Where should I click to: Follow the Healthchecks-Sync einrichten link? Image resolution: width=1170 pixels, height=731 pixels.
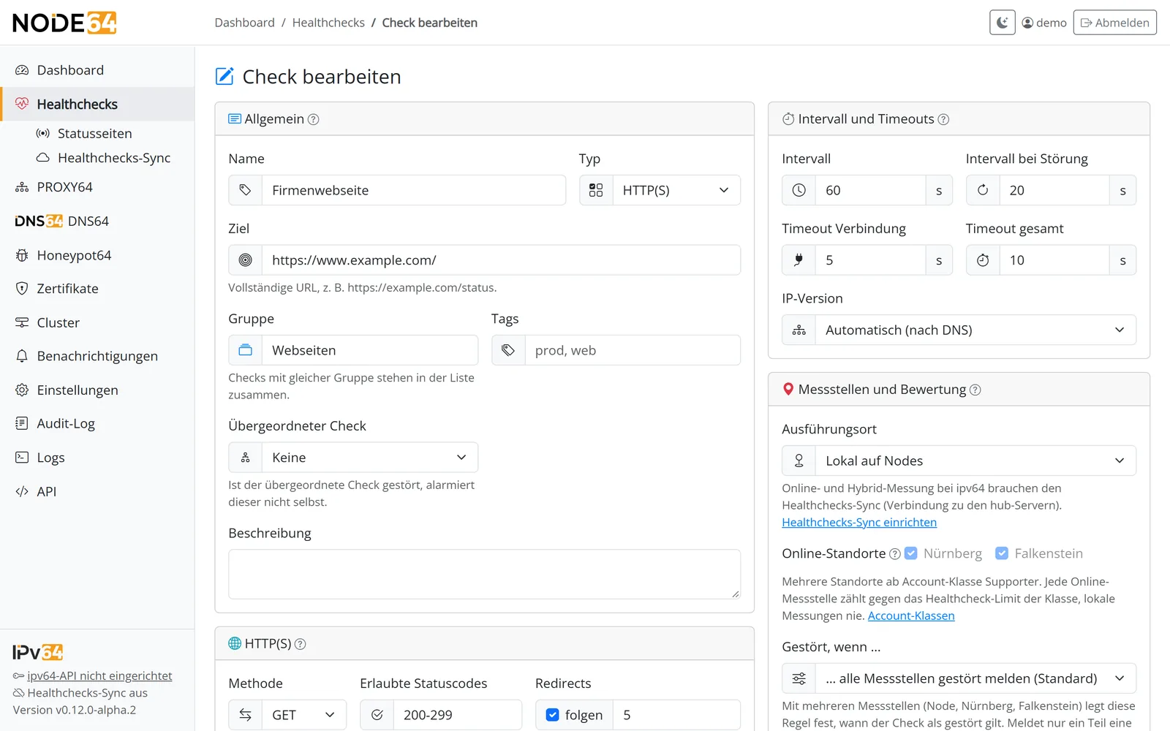coord(859,523)
